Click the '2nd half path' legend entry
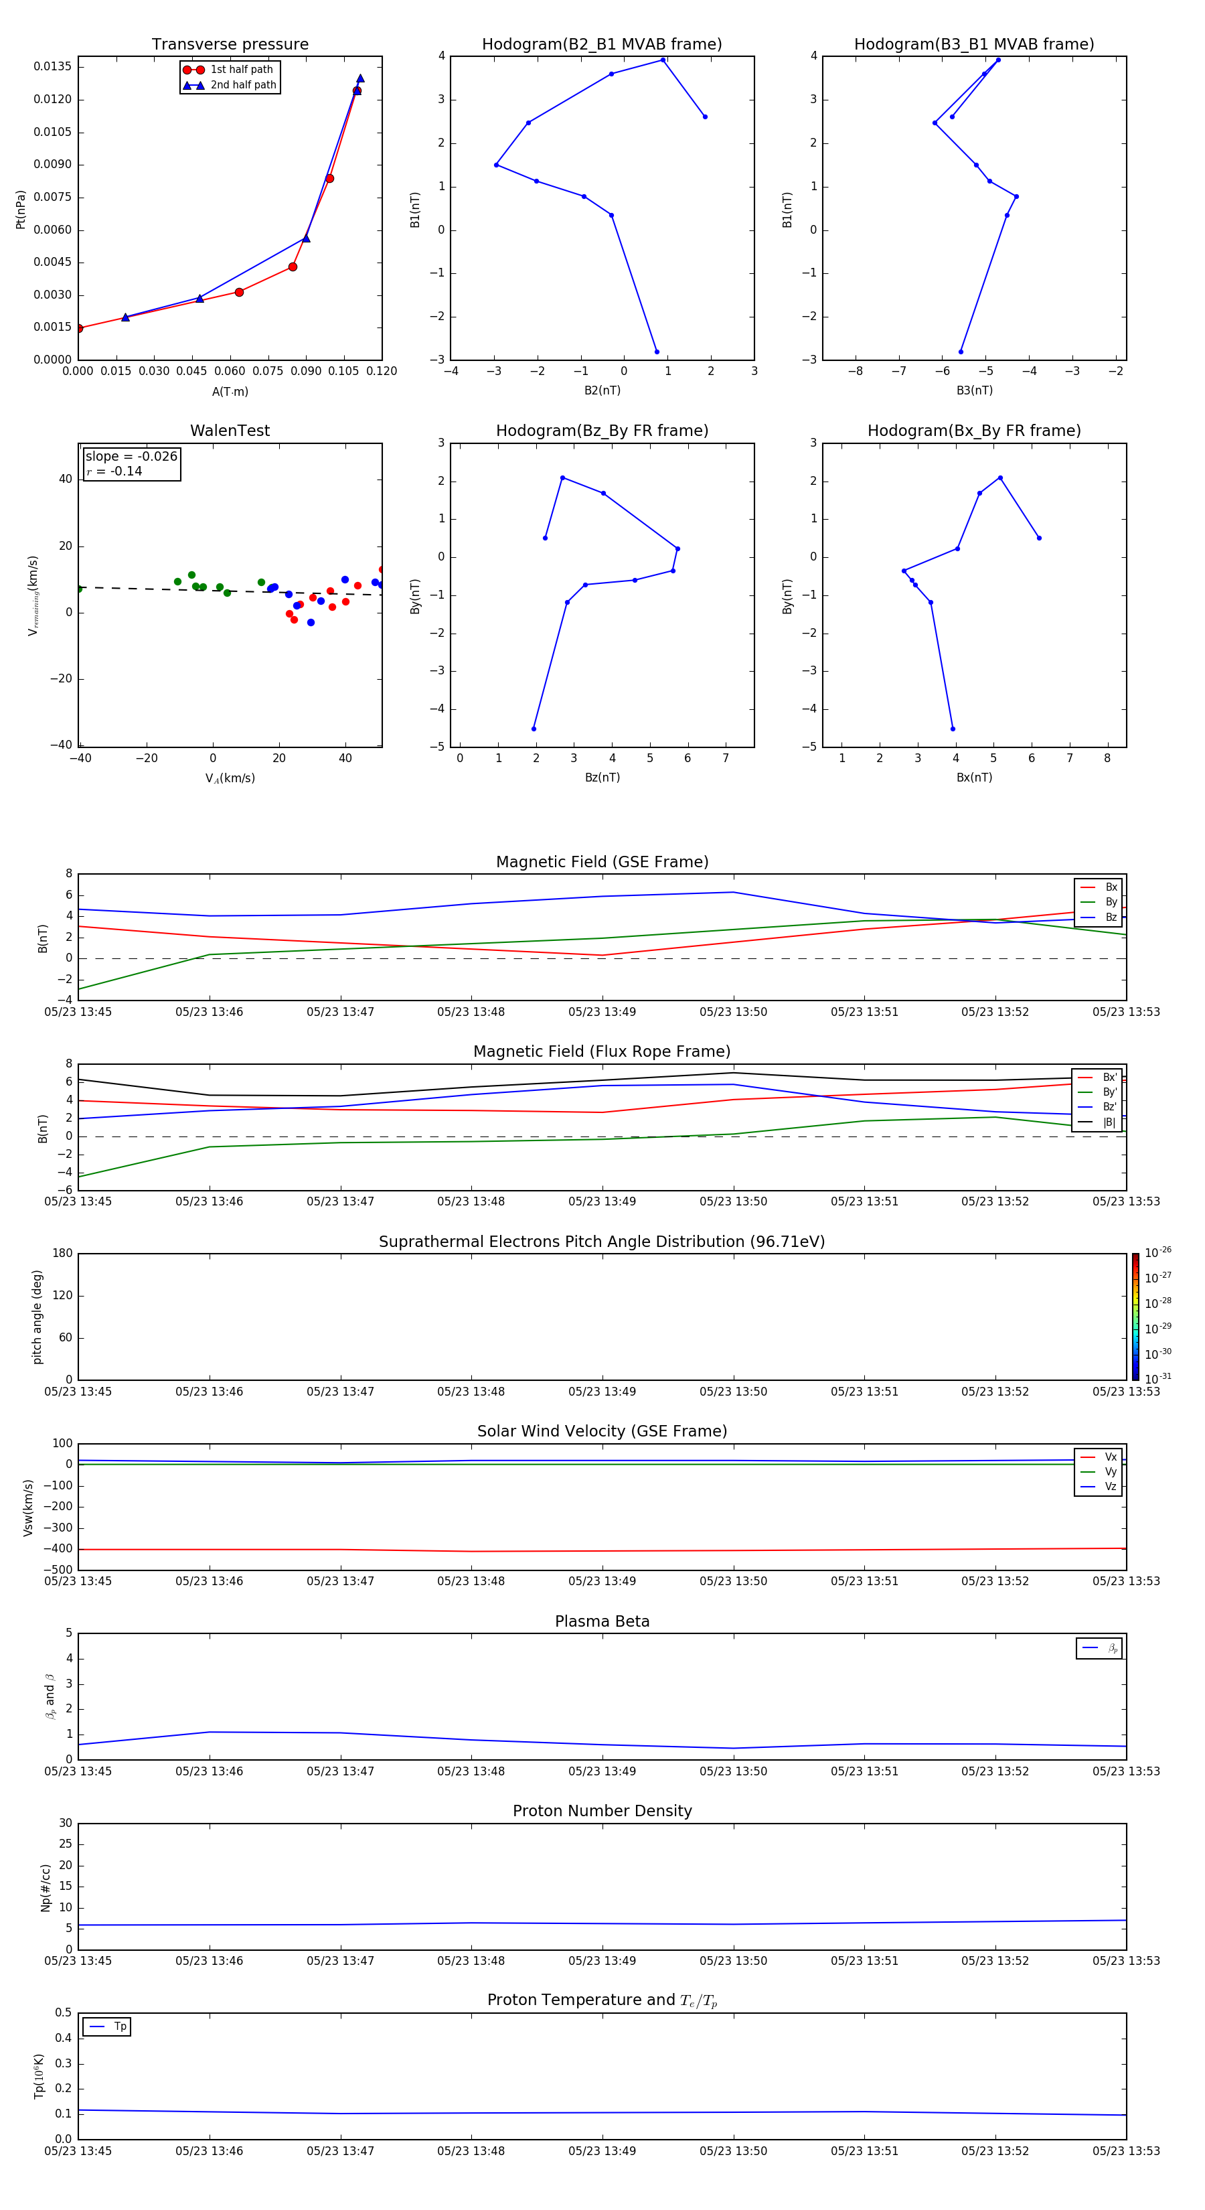 229,85
